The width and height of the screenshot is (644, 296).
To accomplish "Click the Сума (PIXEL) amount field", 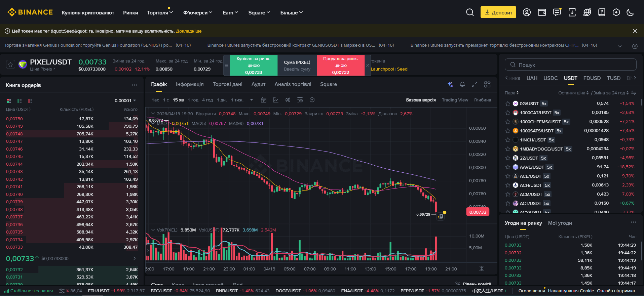I will [297, 65].
